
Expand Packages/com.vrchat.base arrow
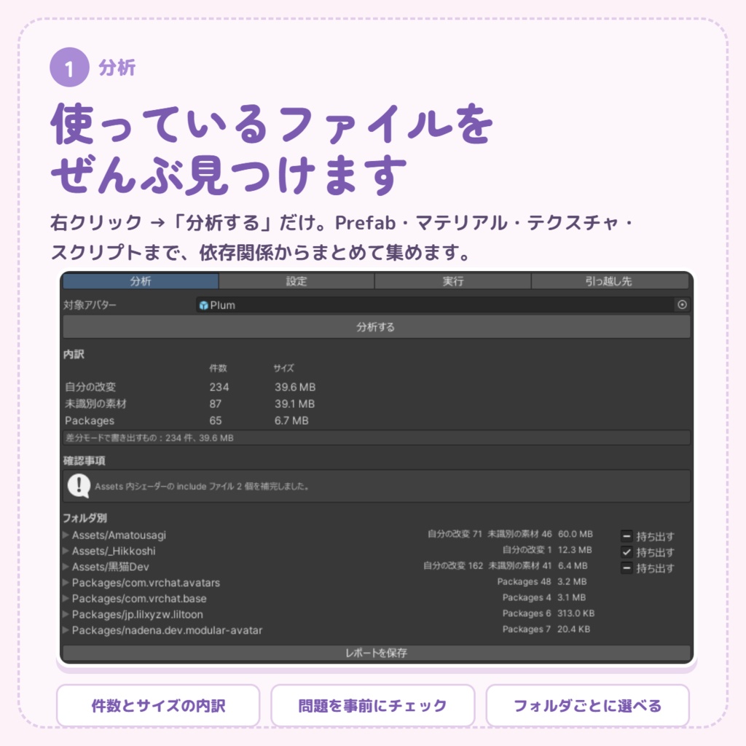pyautogui.click(x=66, y=598)
